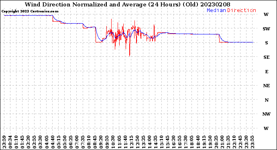Click the '23:55' time label
Image resolution: width=277 pixels, height=150 pixels.
(x=252, y=142)
